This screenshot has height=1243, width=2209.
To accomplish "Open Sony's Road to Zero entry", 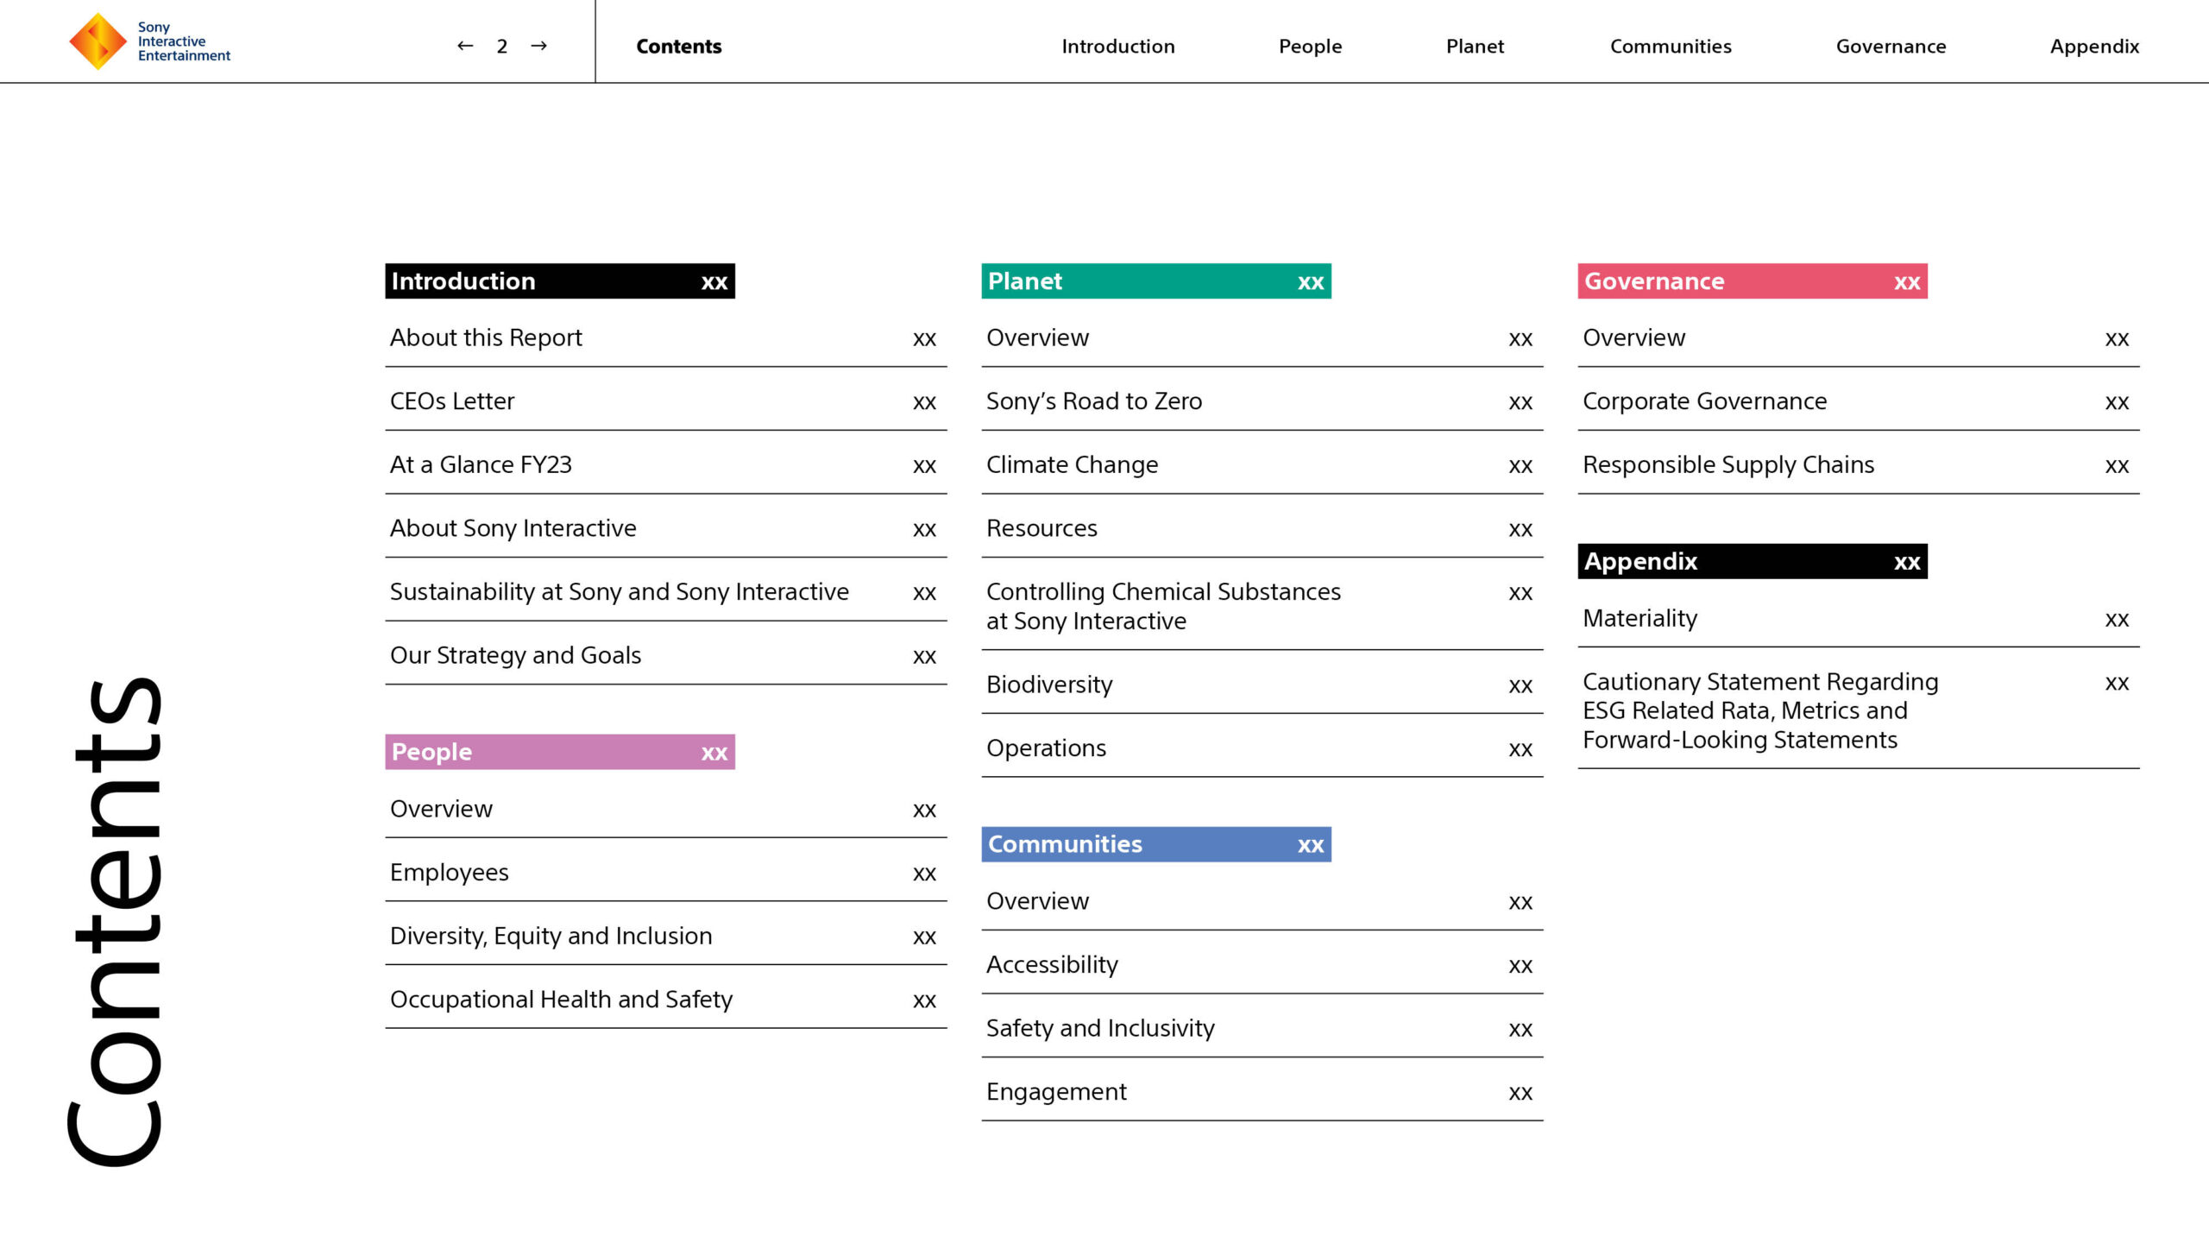I will (x=1262, y=401).
